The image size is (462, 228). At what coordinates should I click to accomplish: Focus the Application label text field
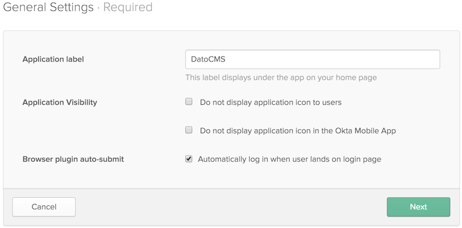[313, 59]
